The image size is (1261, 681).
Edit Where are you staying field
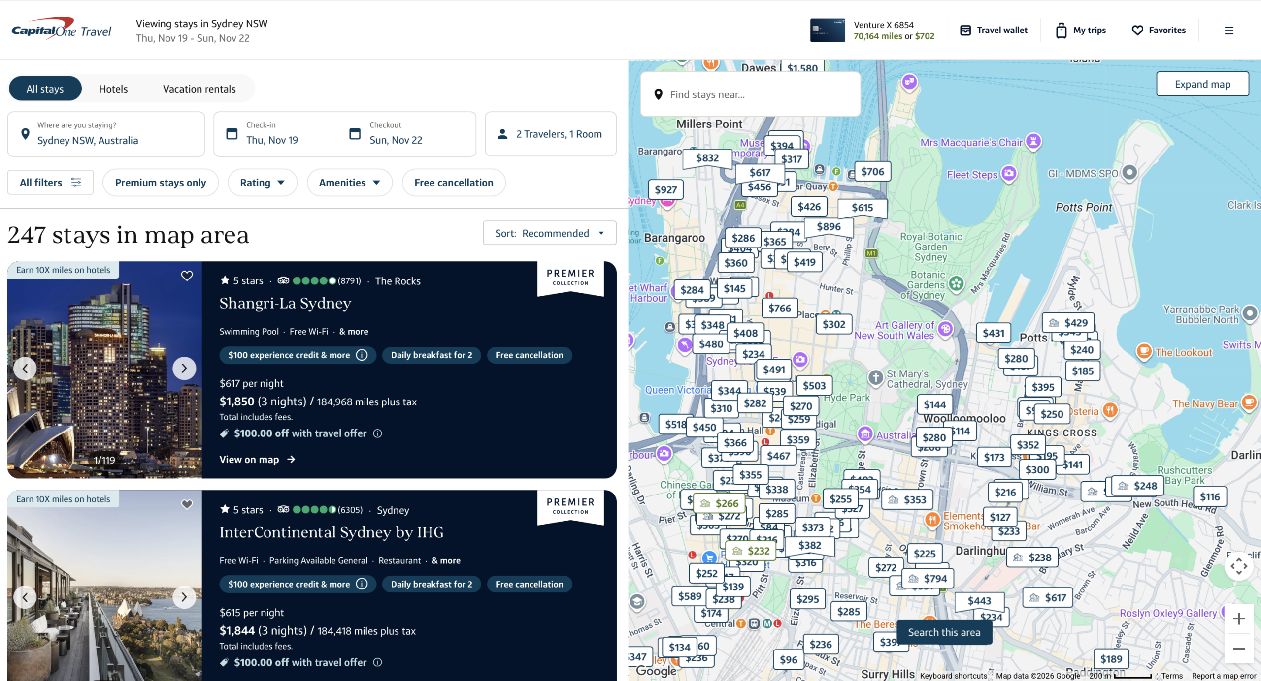coord(106,134)
